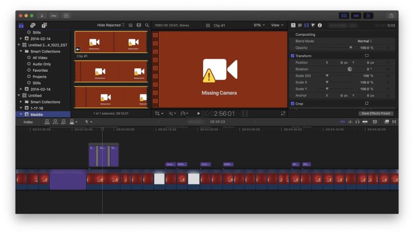414x232 pixels.
Task: Open the enhancements magic wand menu
Action: 172,114
